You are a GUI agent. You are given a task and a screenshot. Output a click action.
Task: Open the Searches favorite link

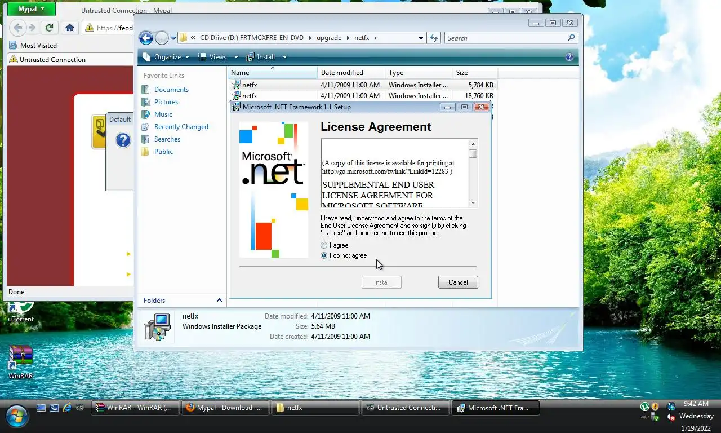tap(167, 139)
